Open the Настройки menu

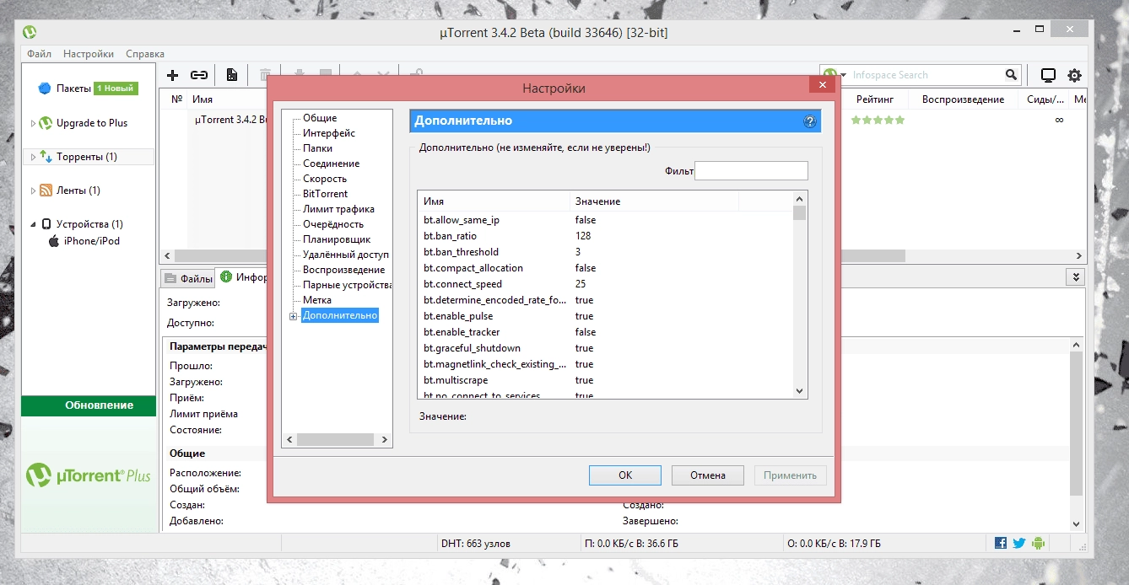pyautogui.click(x=89, y=54)
